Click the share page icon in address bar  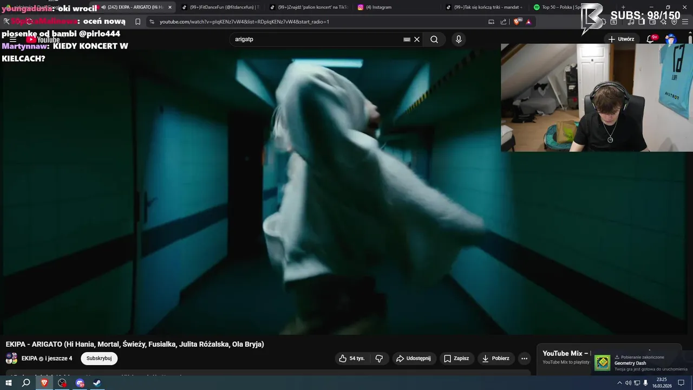coord(504,22)
